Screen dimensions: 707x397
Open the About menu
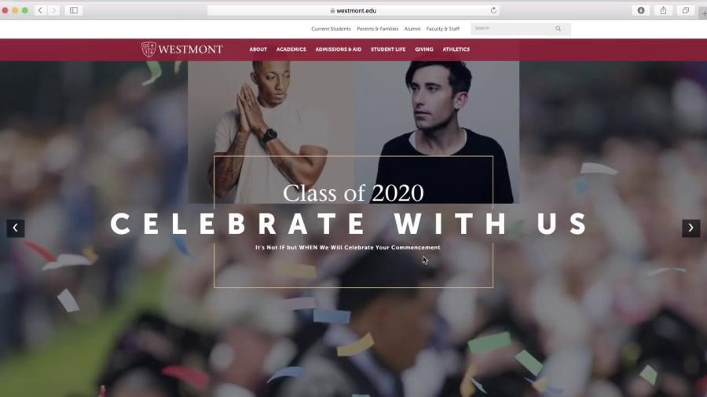coord(258,49)
